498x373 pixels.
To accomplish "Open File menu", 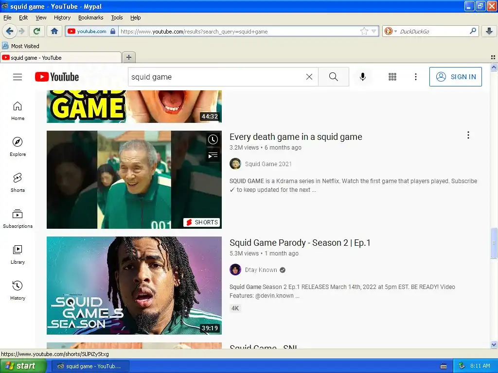I will click(x=7, y=17).
